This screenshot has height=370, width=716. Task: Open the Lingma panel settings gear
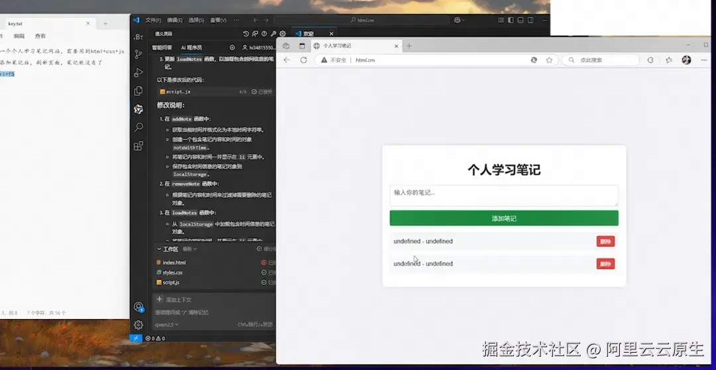282,34
